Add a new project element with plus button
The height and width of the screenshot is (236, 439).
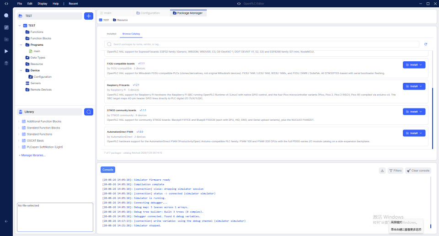click(89, 16)
